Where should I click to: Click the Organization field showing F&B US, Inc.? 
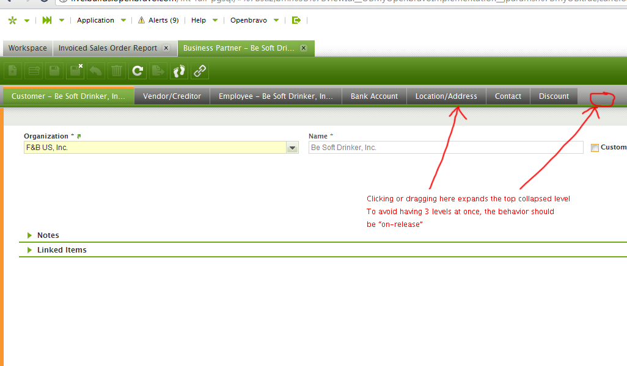click(155, 148)
